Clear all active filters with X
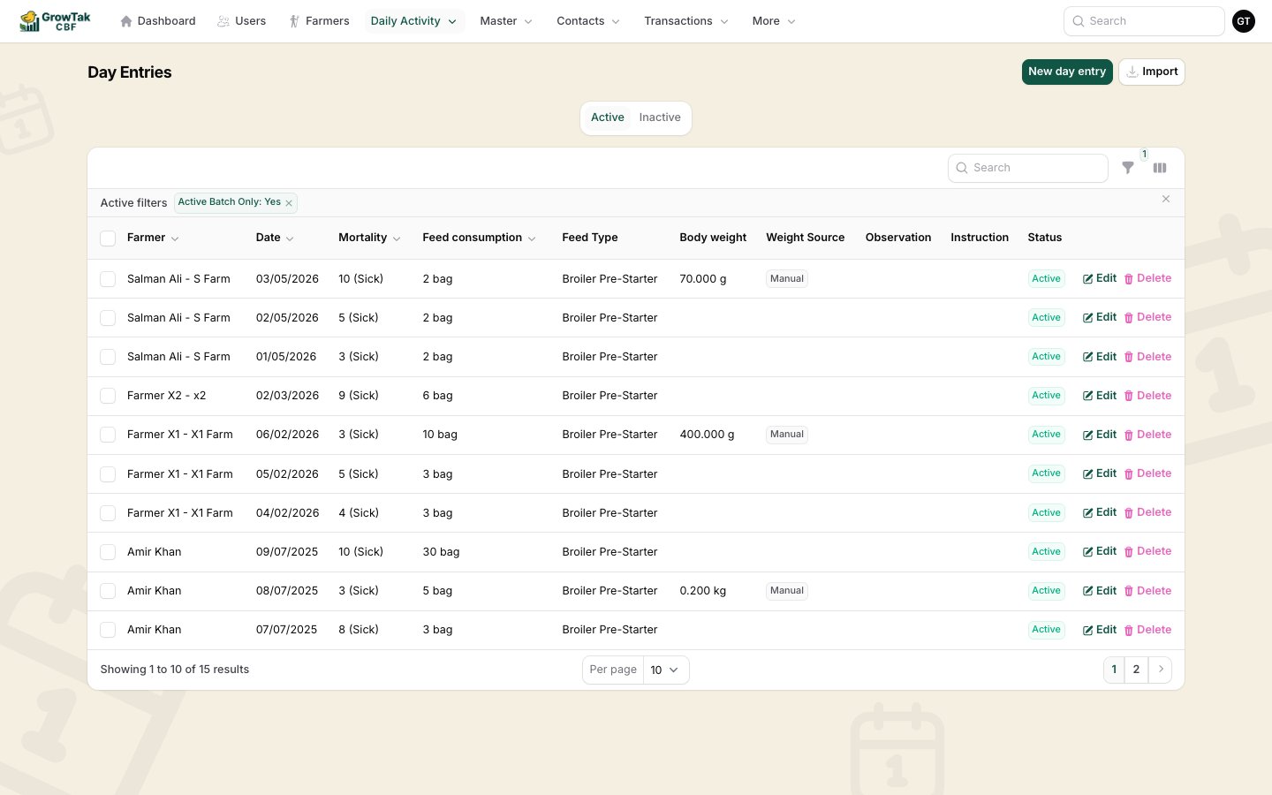Viewport: 1272px width, 795px height. click(1166, 200)
